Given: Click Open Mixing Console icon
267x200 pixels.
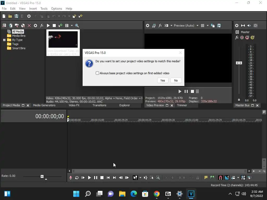Looking at the screenshot, I should (x=256, y=26).
